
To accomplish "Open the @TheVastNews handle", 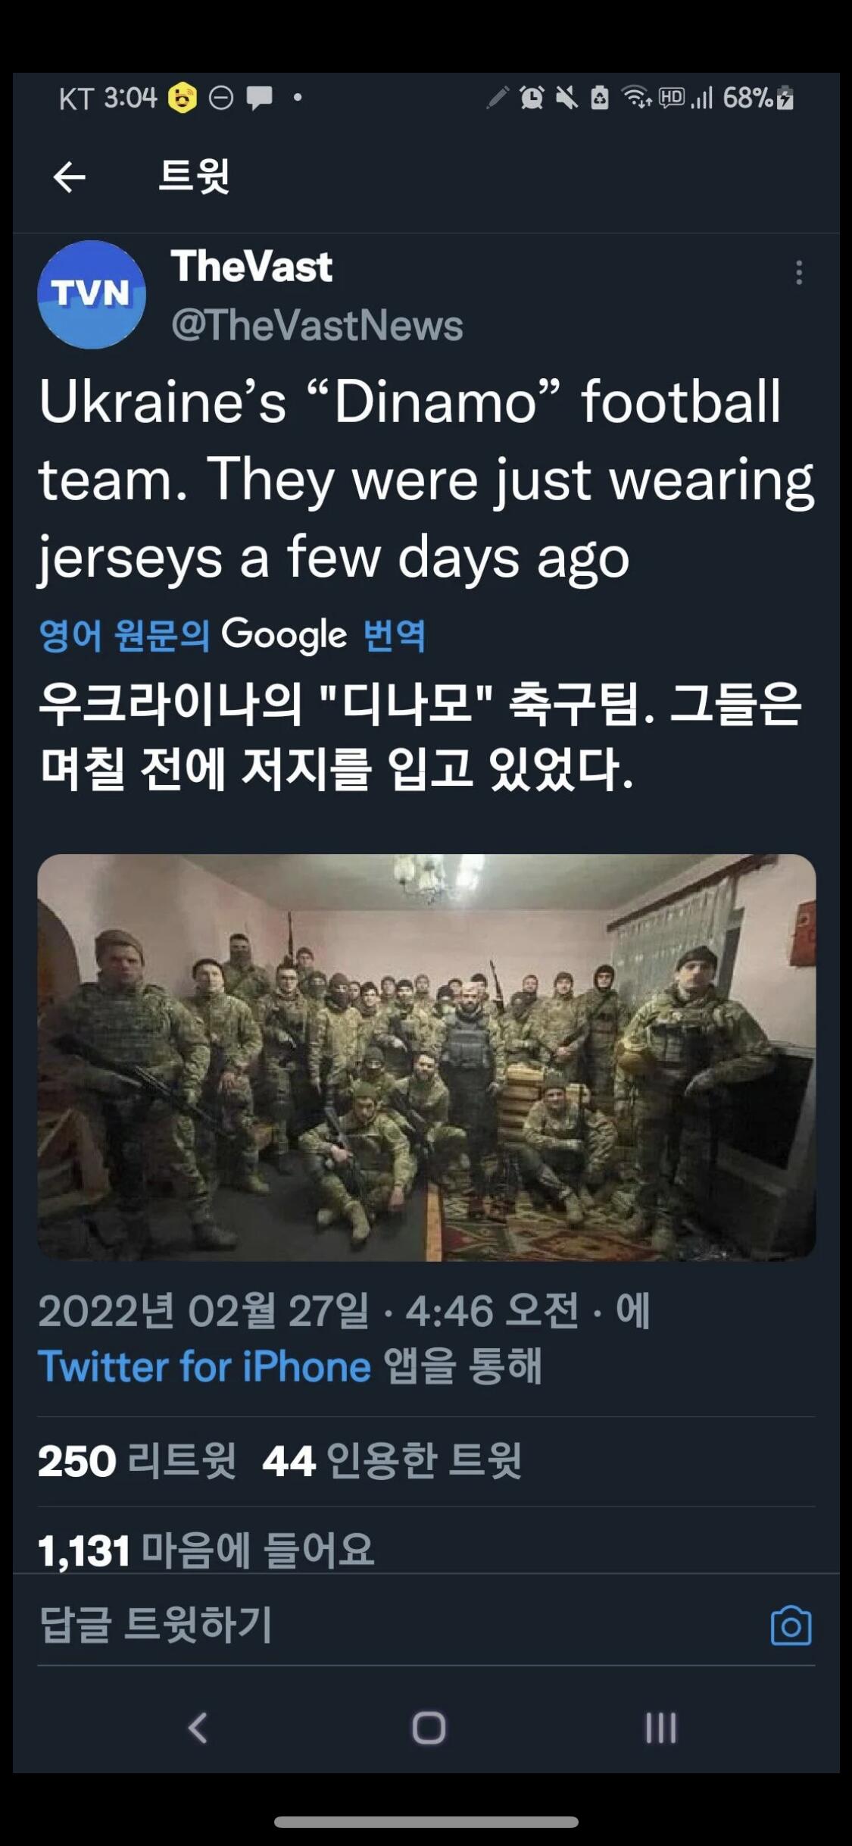I will coord(317,326).
